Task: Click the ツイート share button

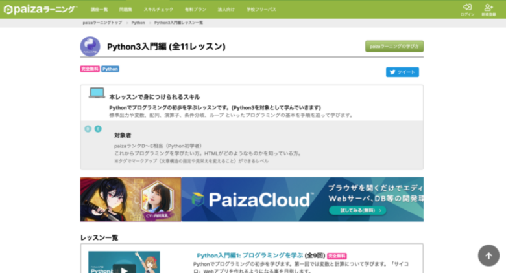Action: click(x=402, y=72)
